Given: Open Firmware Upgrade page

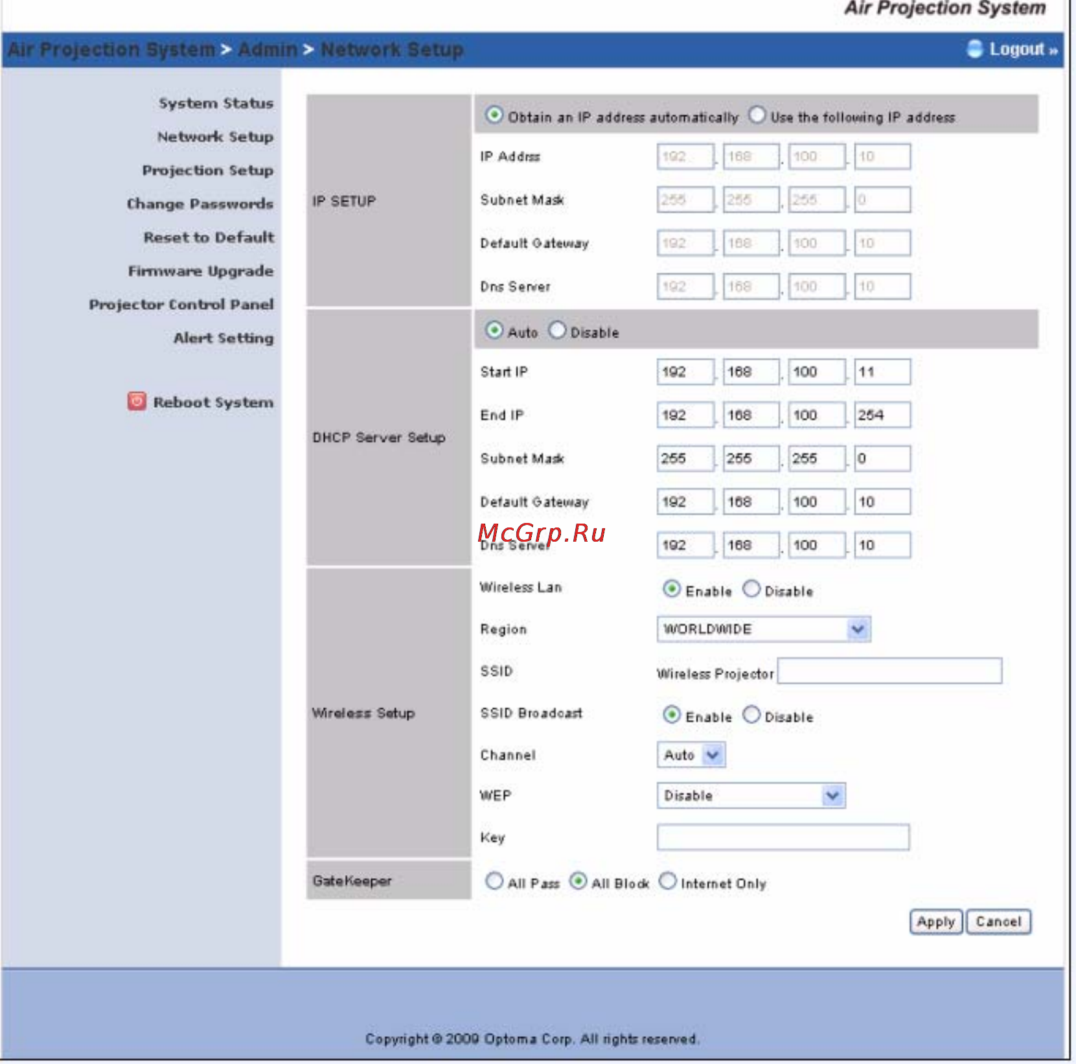Looking at the screenshot, I should tap(201, 272).
